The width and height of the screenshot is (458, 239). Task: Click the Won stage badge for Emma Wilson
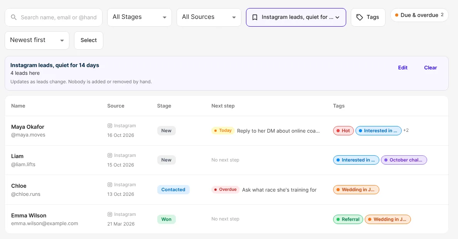(x=167, y=219)
